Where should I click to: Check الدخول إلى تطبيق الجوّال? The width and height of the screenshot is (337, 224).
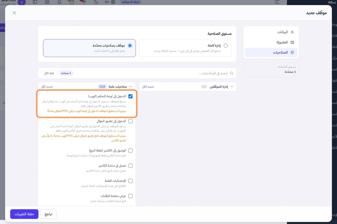(x=131, y=121)
